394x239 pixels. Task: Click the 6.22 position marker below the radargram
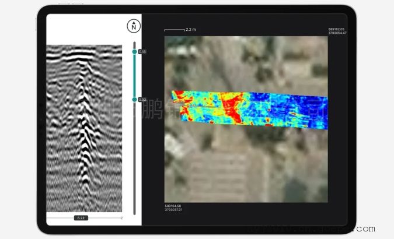coord(81,217)
